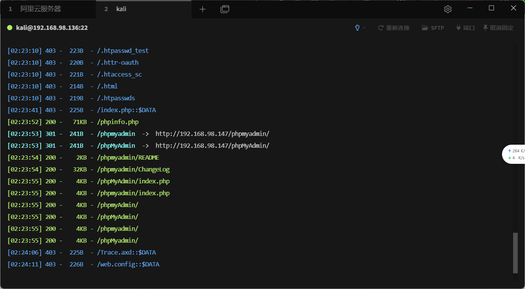Click the lightbulb hint icon

point(357,28)
